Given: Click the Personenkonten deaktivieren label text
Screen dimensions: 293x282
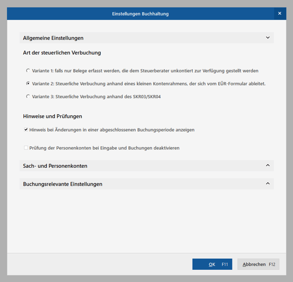Looking at the screenshot, I should tap(104, 148).
